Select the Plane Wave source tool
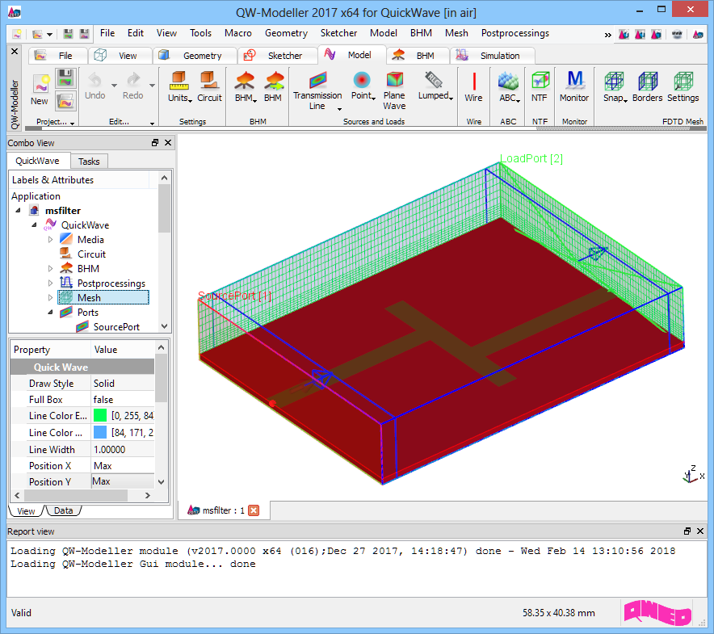Image resolution: width=714 pixels, height=634 pixels. [x=394, y=81]
